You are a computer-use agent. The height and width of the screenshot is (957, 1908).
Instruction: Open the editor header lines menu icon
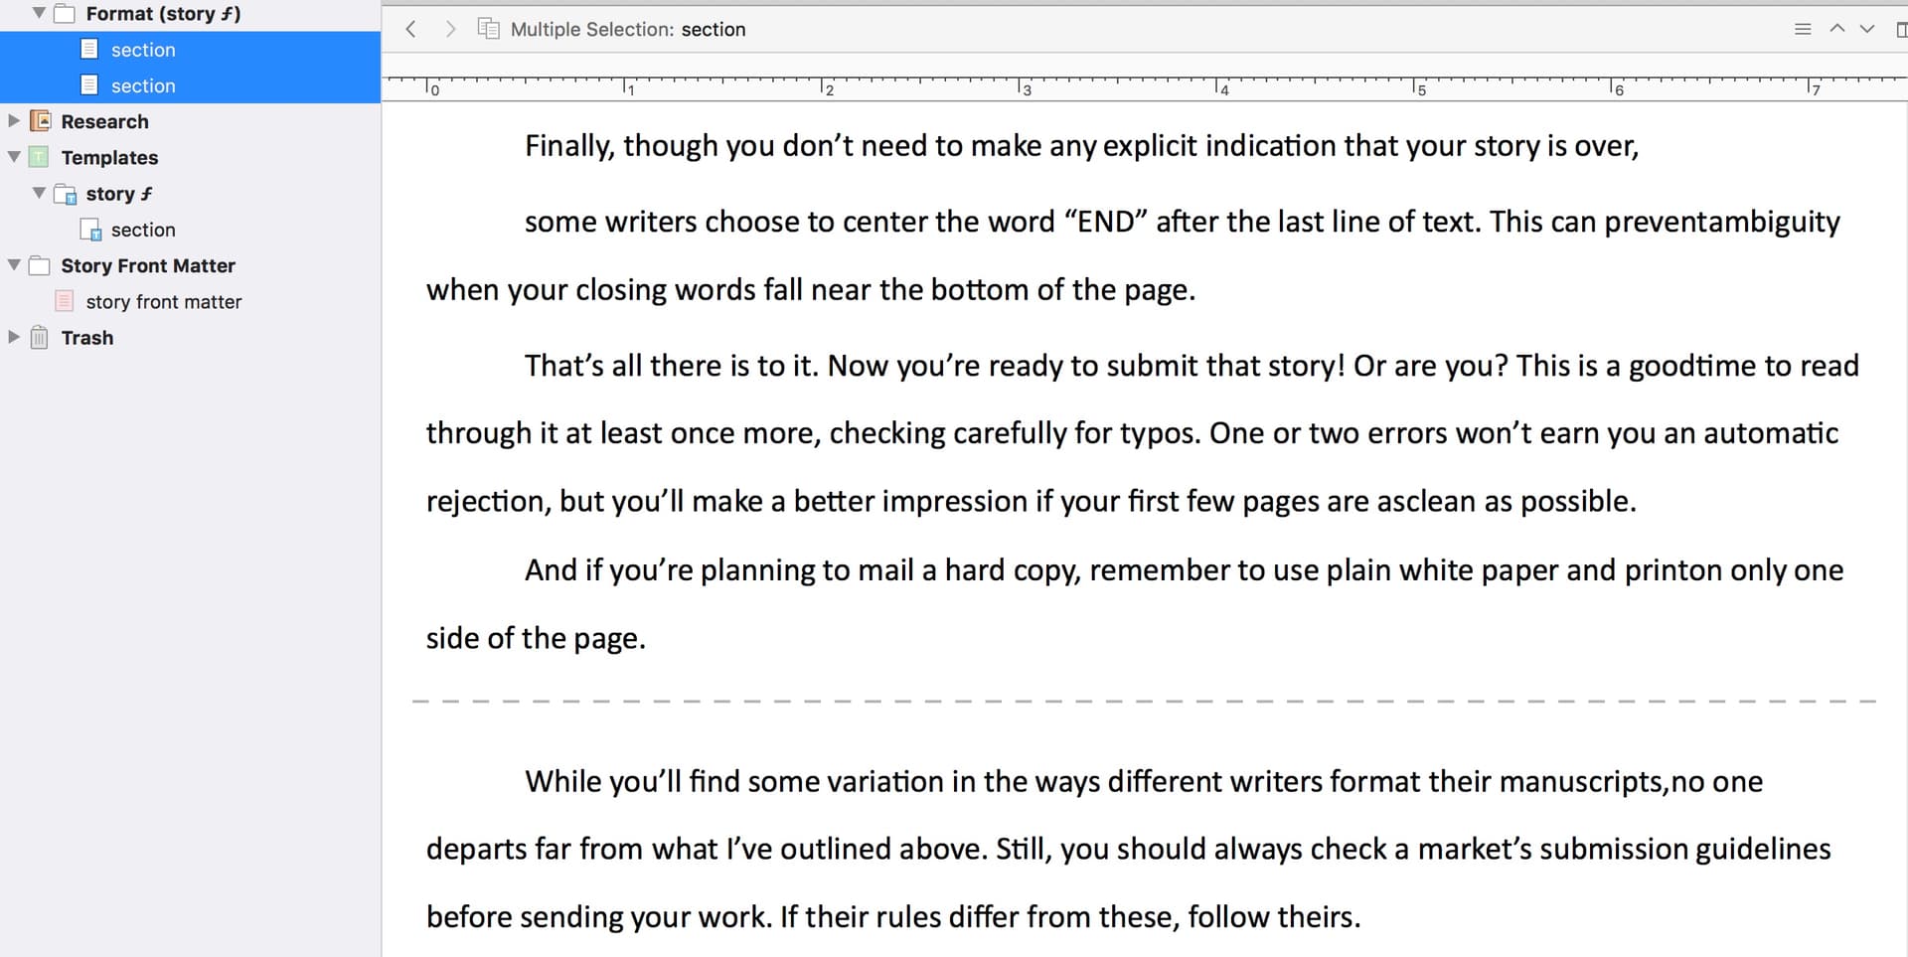[1803, 29]
